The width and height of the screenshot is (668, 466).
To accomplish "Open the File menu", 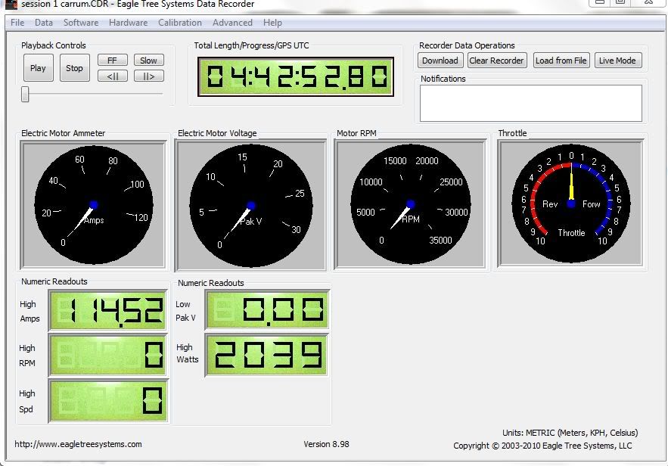I will [17, 23].
